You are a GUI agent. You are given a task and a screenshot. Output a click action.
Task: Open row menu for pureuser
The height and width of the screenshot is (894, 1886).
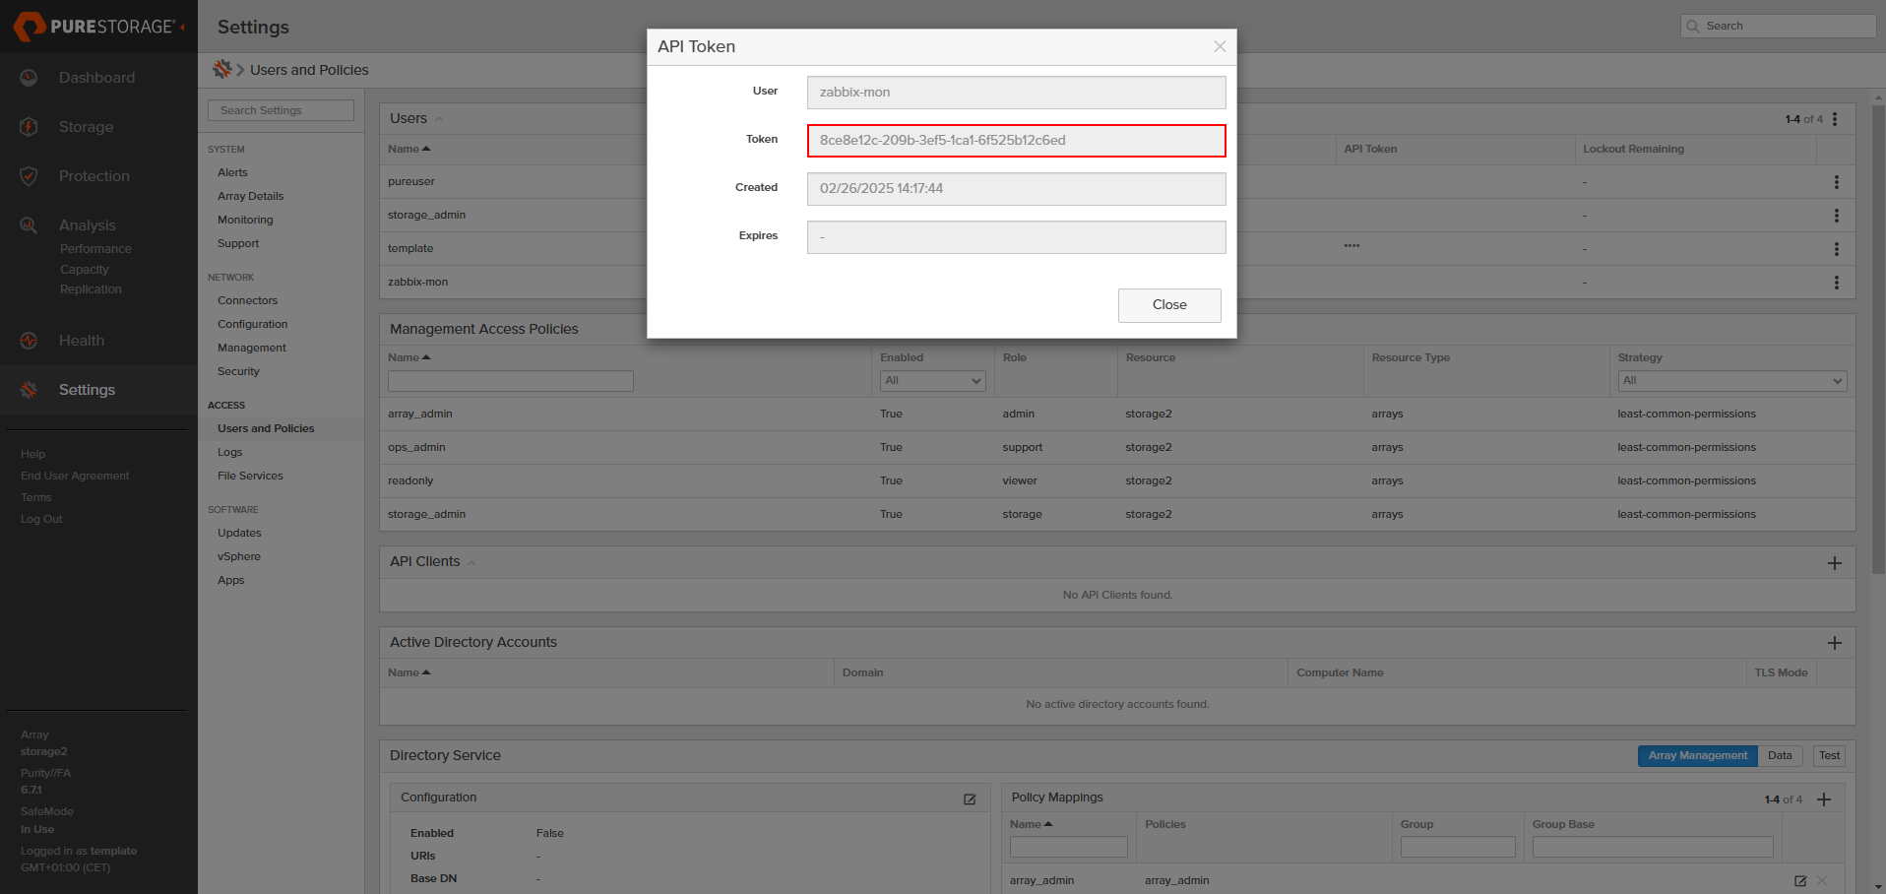point(1837,182)
